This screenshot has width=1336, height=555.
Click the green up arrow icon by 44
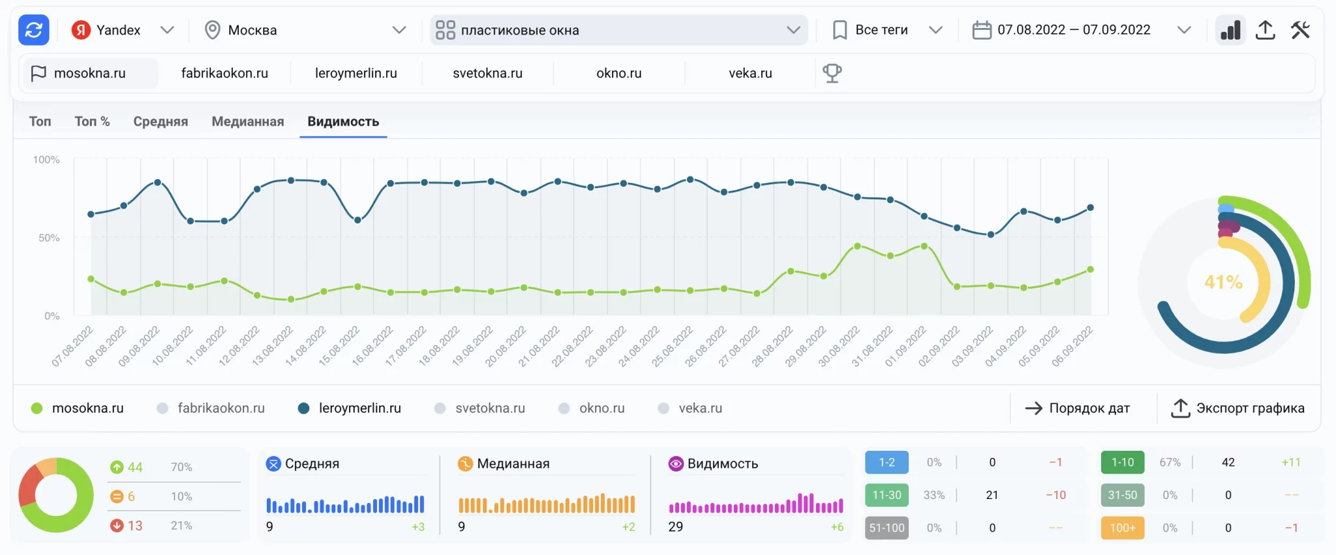(x=117, y=467)
